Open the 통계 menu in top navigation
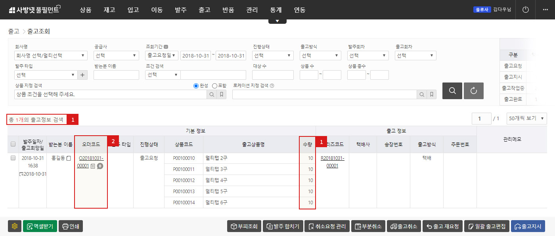This screenshot has height=236, width=555. 276,10
